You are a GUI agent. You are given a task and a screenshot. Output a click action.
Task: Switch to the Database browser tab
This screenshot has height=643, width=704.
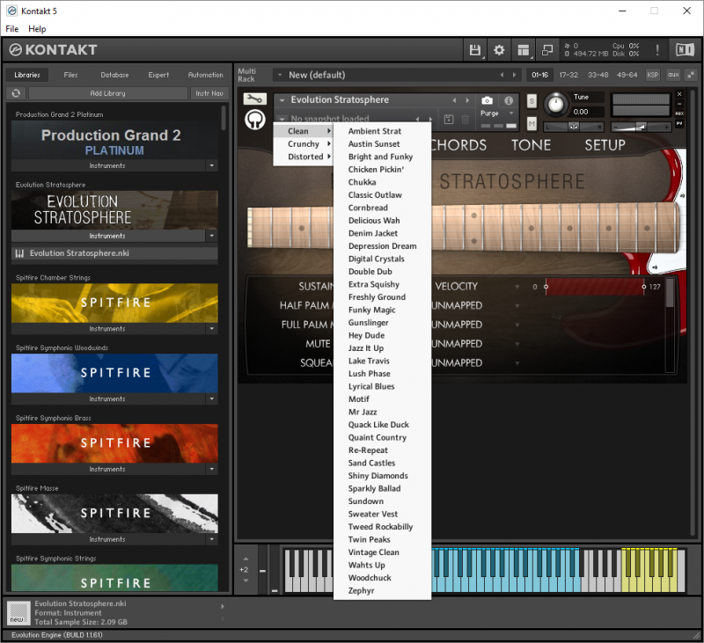pyautogui.click(x=114, y=75)
